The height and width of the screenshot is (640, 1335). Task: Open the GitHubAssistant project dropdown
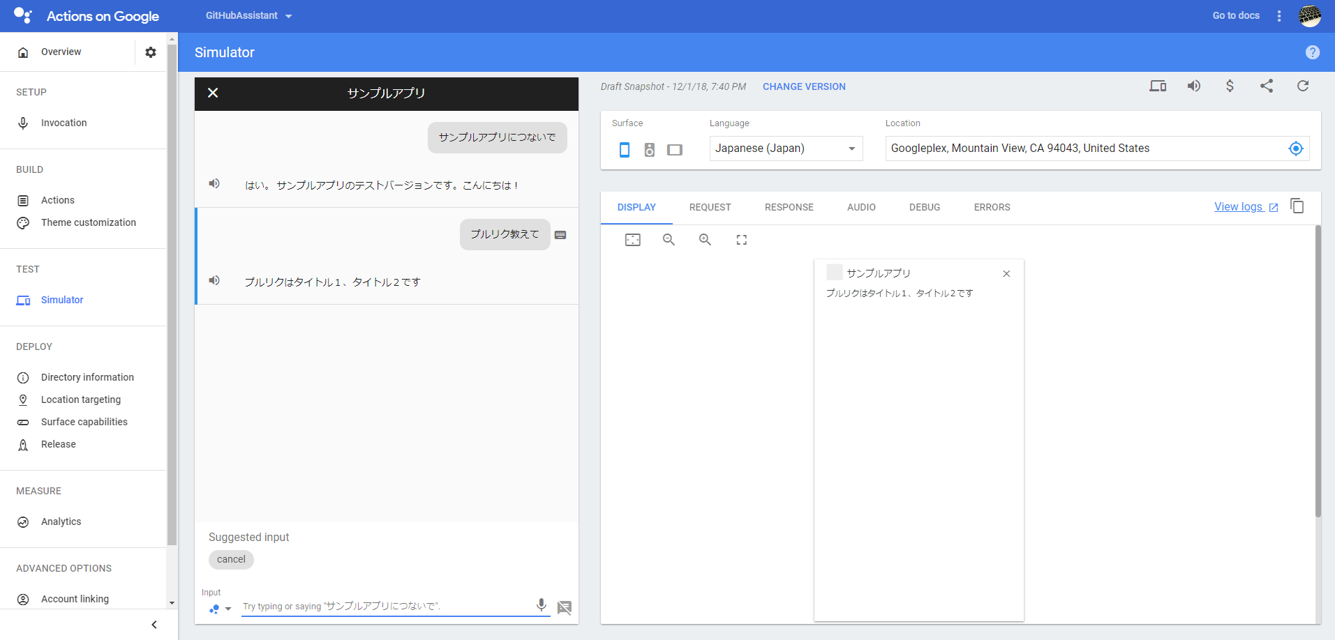coord(249,15)
